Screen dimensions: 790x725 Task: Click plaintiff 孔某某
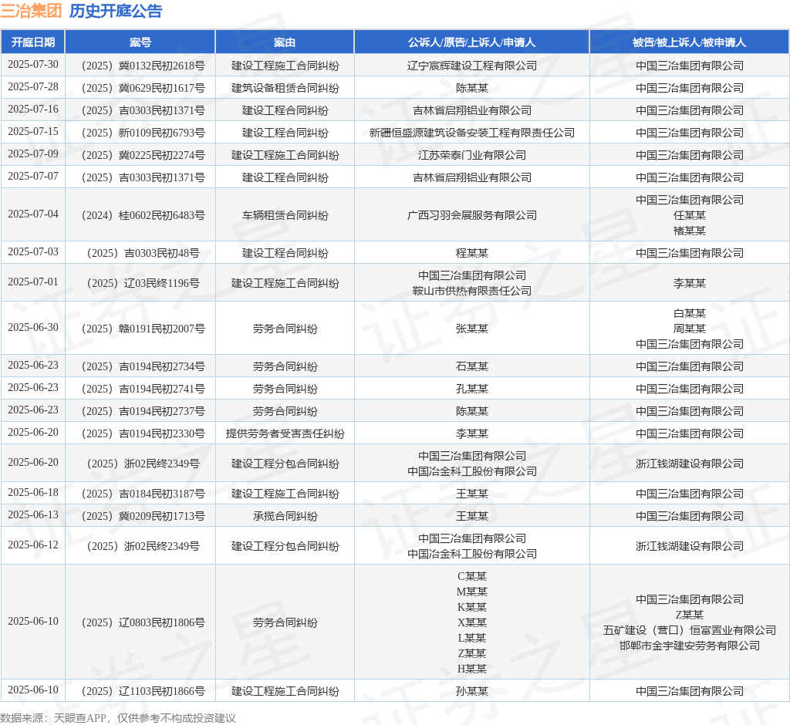pos(472,389)
